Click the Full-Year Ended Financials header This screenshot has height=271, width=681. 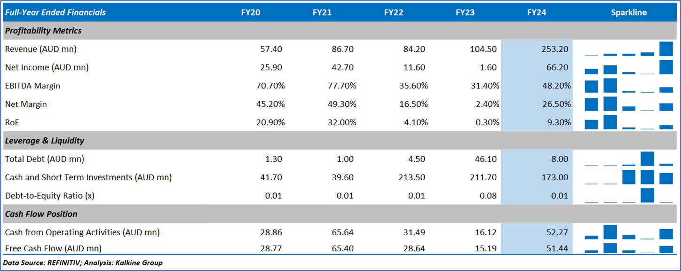55,13
